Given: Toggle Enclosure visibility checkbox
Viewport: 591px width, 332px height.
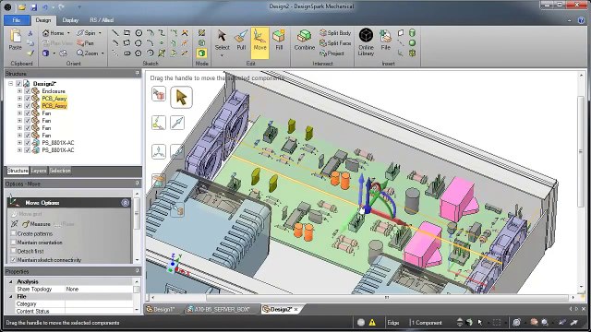Looking at the screenshot, I should 27,91.
